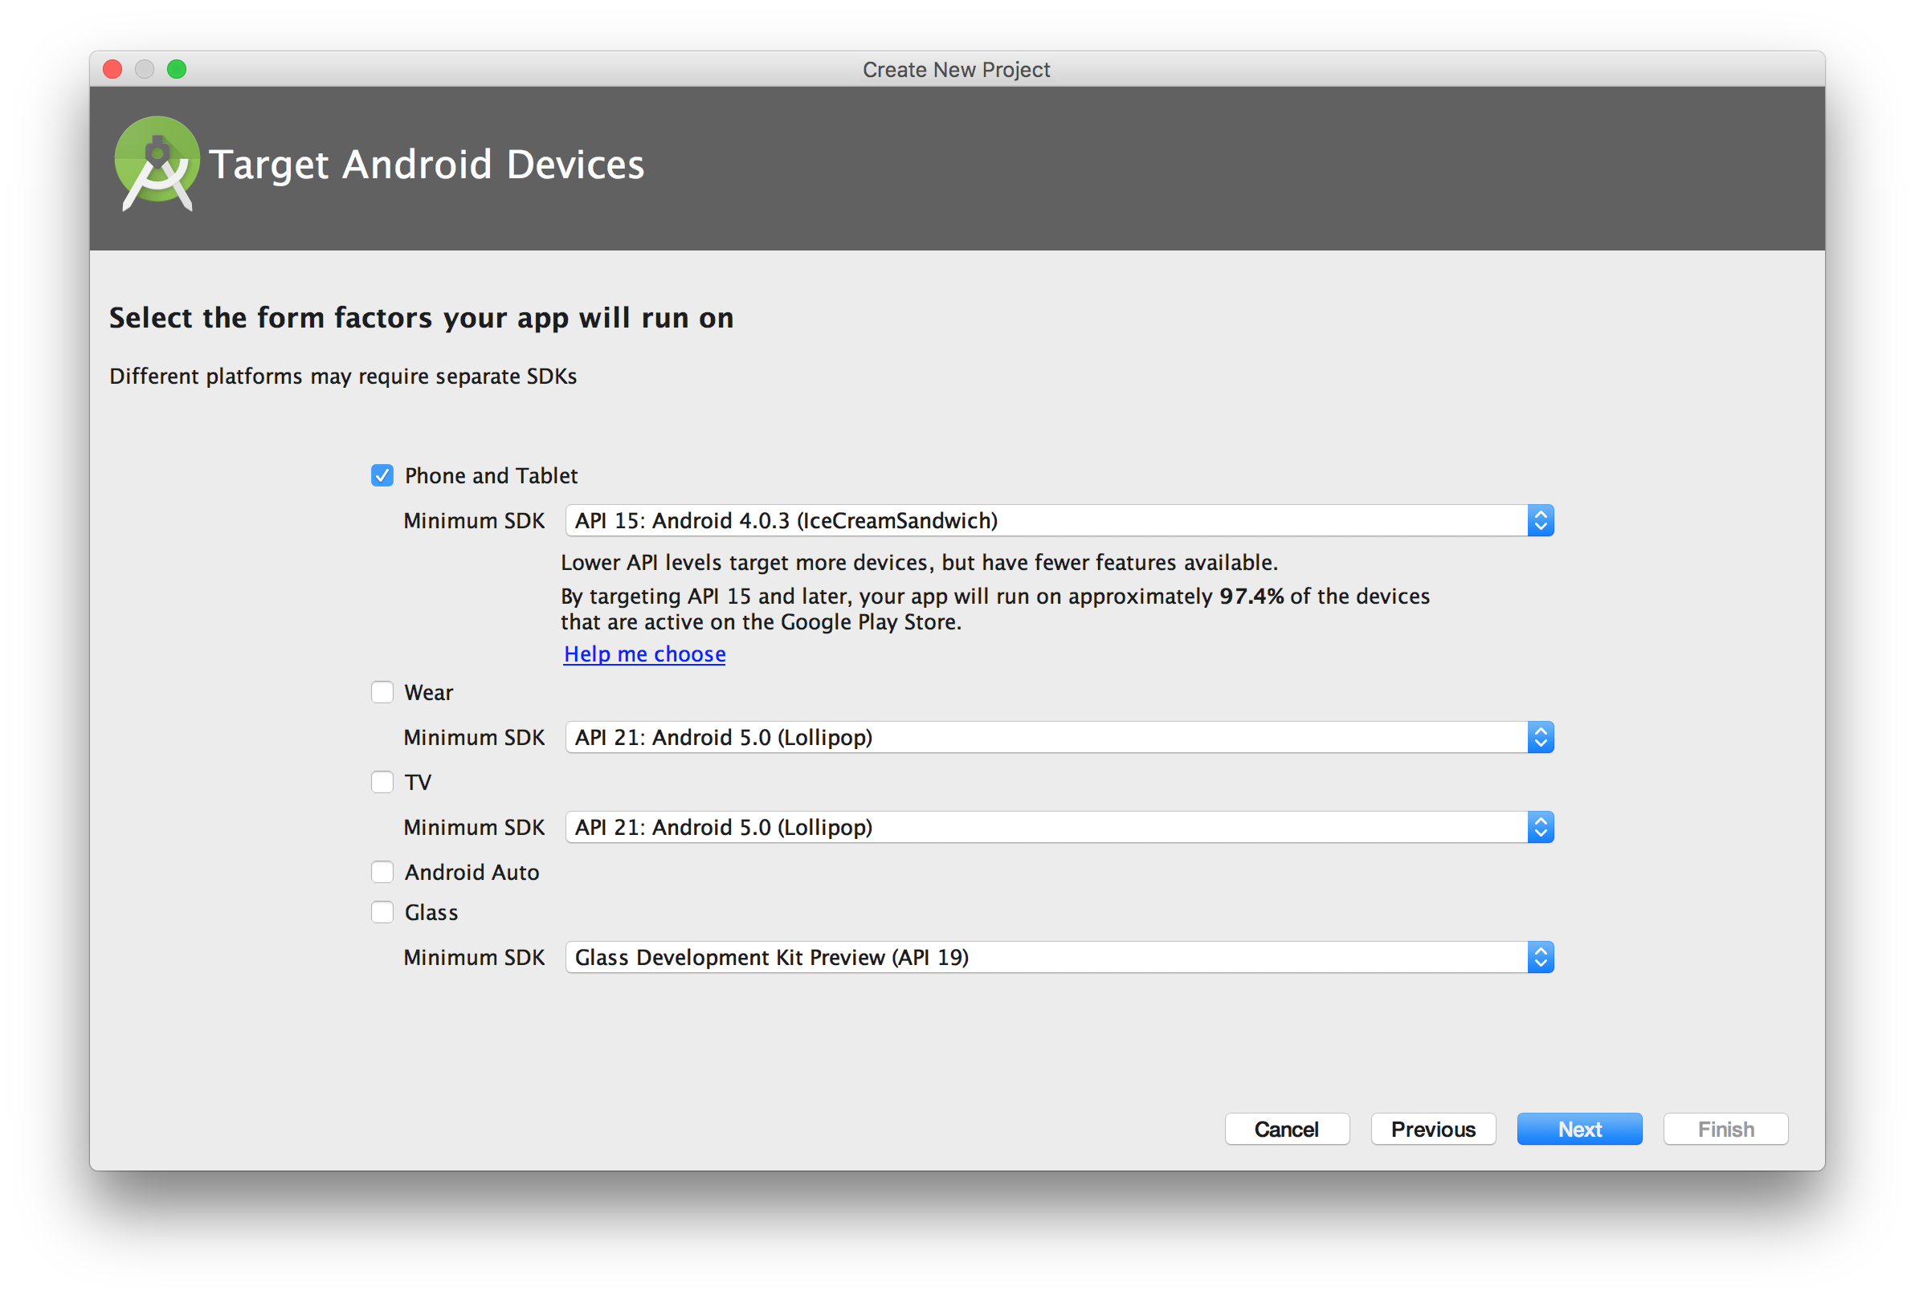Viewport: 1915px width, 1299px height.
Task: Open Phone and Tablet Minimum SDK dropdown
Action: coord(1059,520)
